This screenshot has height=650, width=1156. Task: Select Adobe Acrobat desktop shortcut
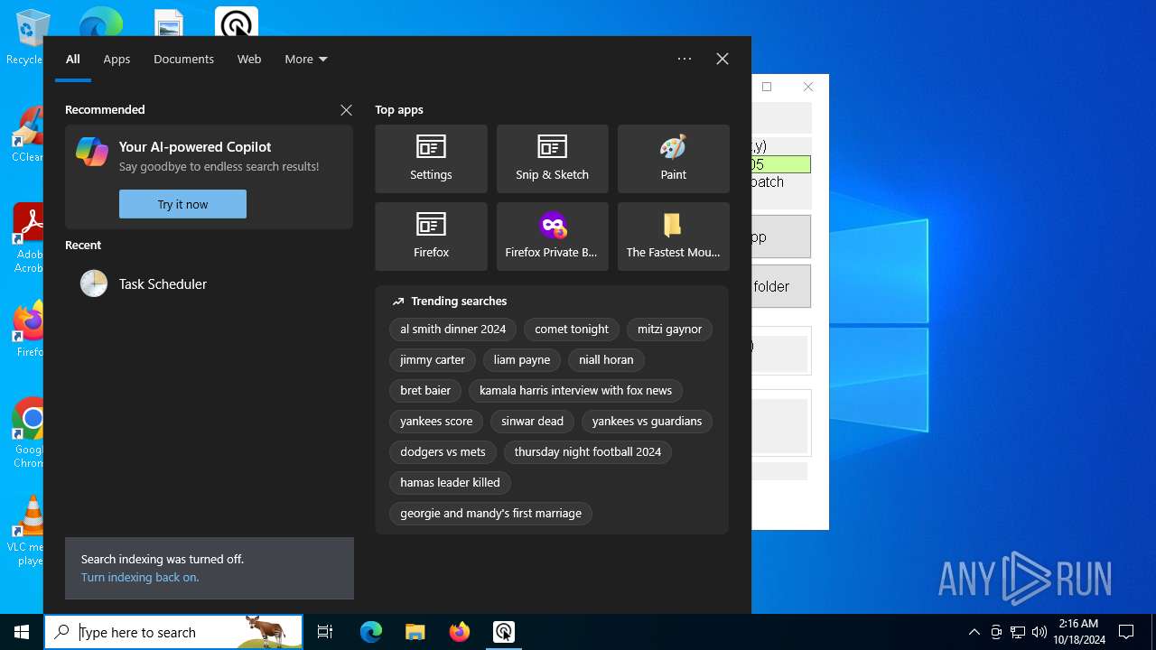point(28,237)
